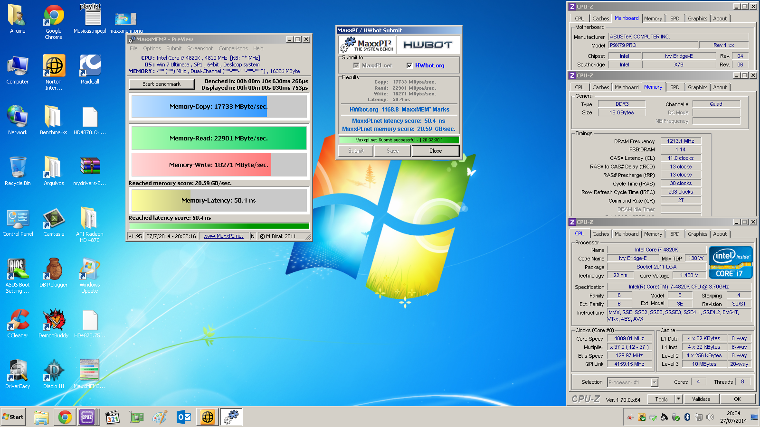Viewport: 760px width, 427px height.
Task: Click 'Maxxpi.net Submit successful' status bar
Action: pyautogui.click(x=399, y=140)
